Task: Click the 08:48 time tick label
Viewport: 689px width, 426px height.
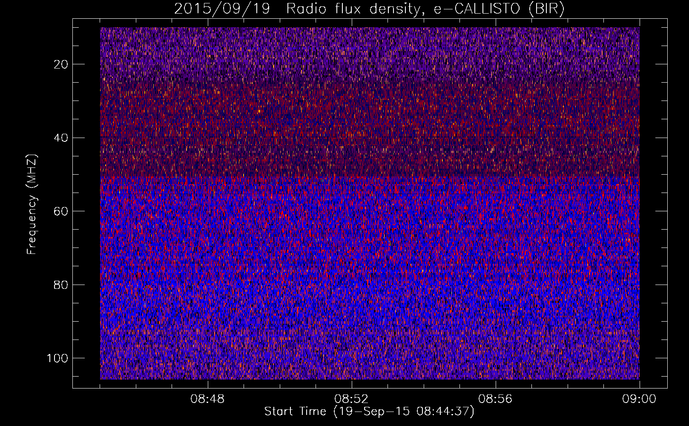Action: point(207,399)
